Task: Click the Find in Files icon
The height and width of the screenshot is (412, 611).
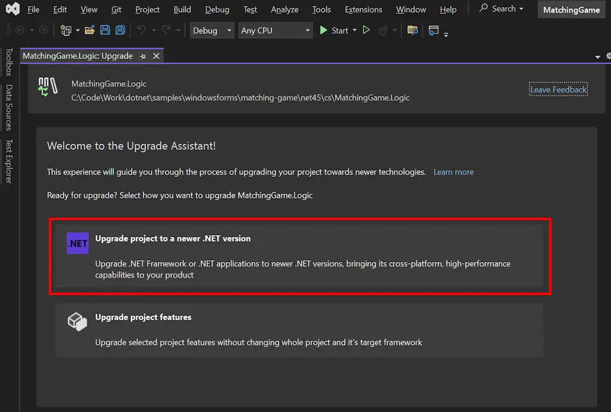Action: 412,31
